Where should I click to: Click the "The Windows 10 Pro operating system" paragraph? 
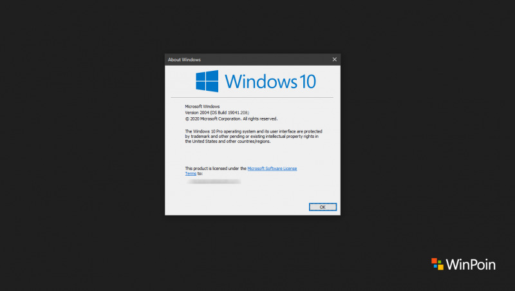pyautogui.click(x=254, y=136)
